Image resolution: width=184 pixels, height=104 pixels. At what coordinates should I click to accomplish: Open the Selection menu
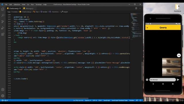coord(17,5)
